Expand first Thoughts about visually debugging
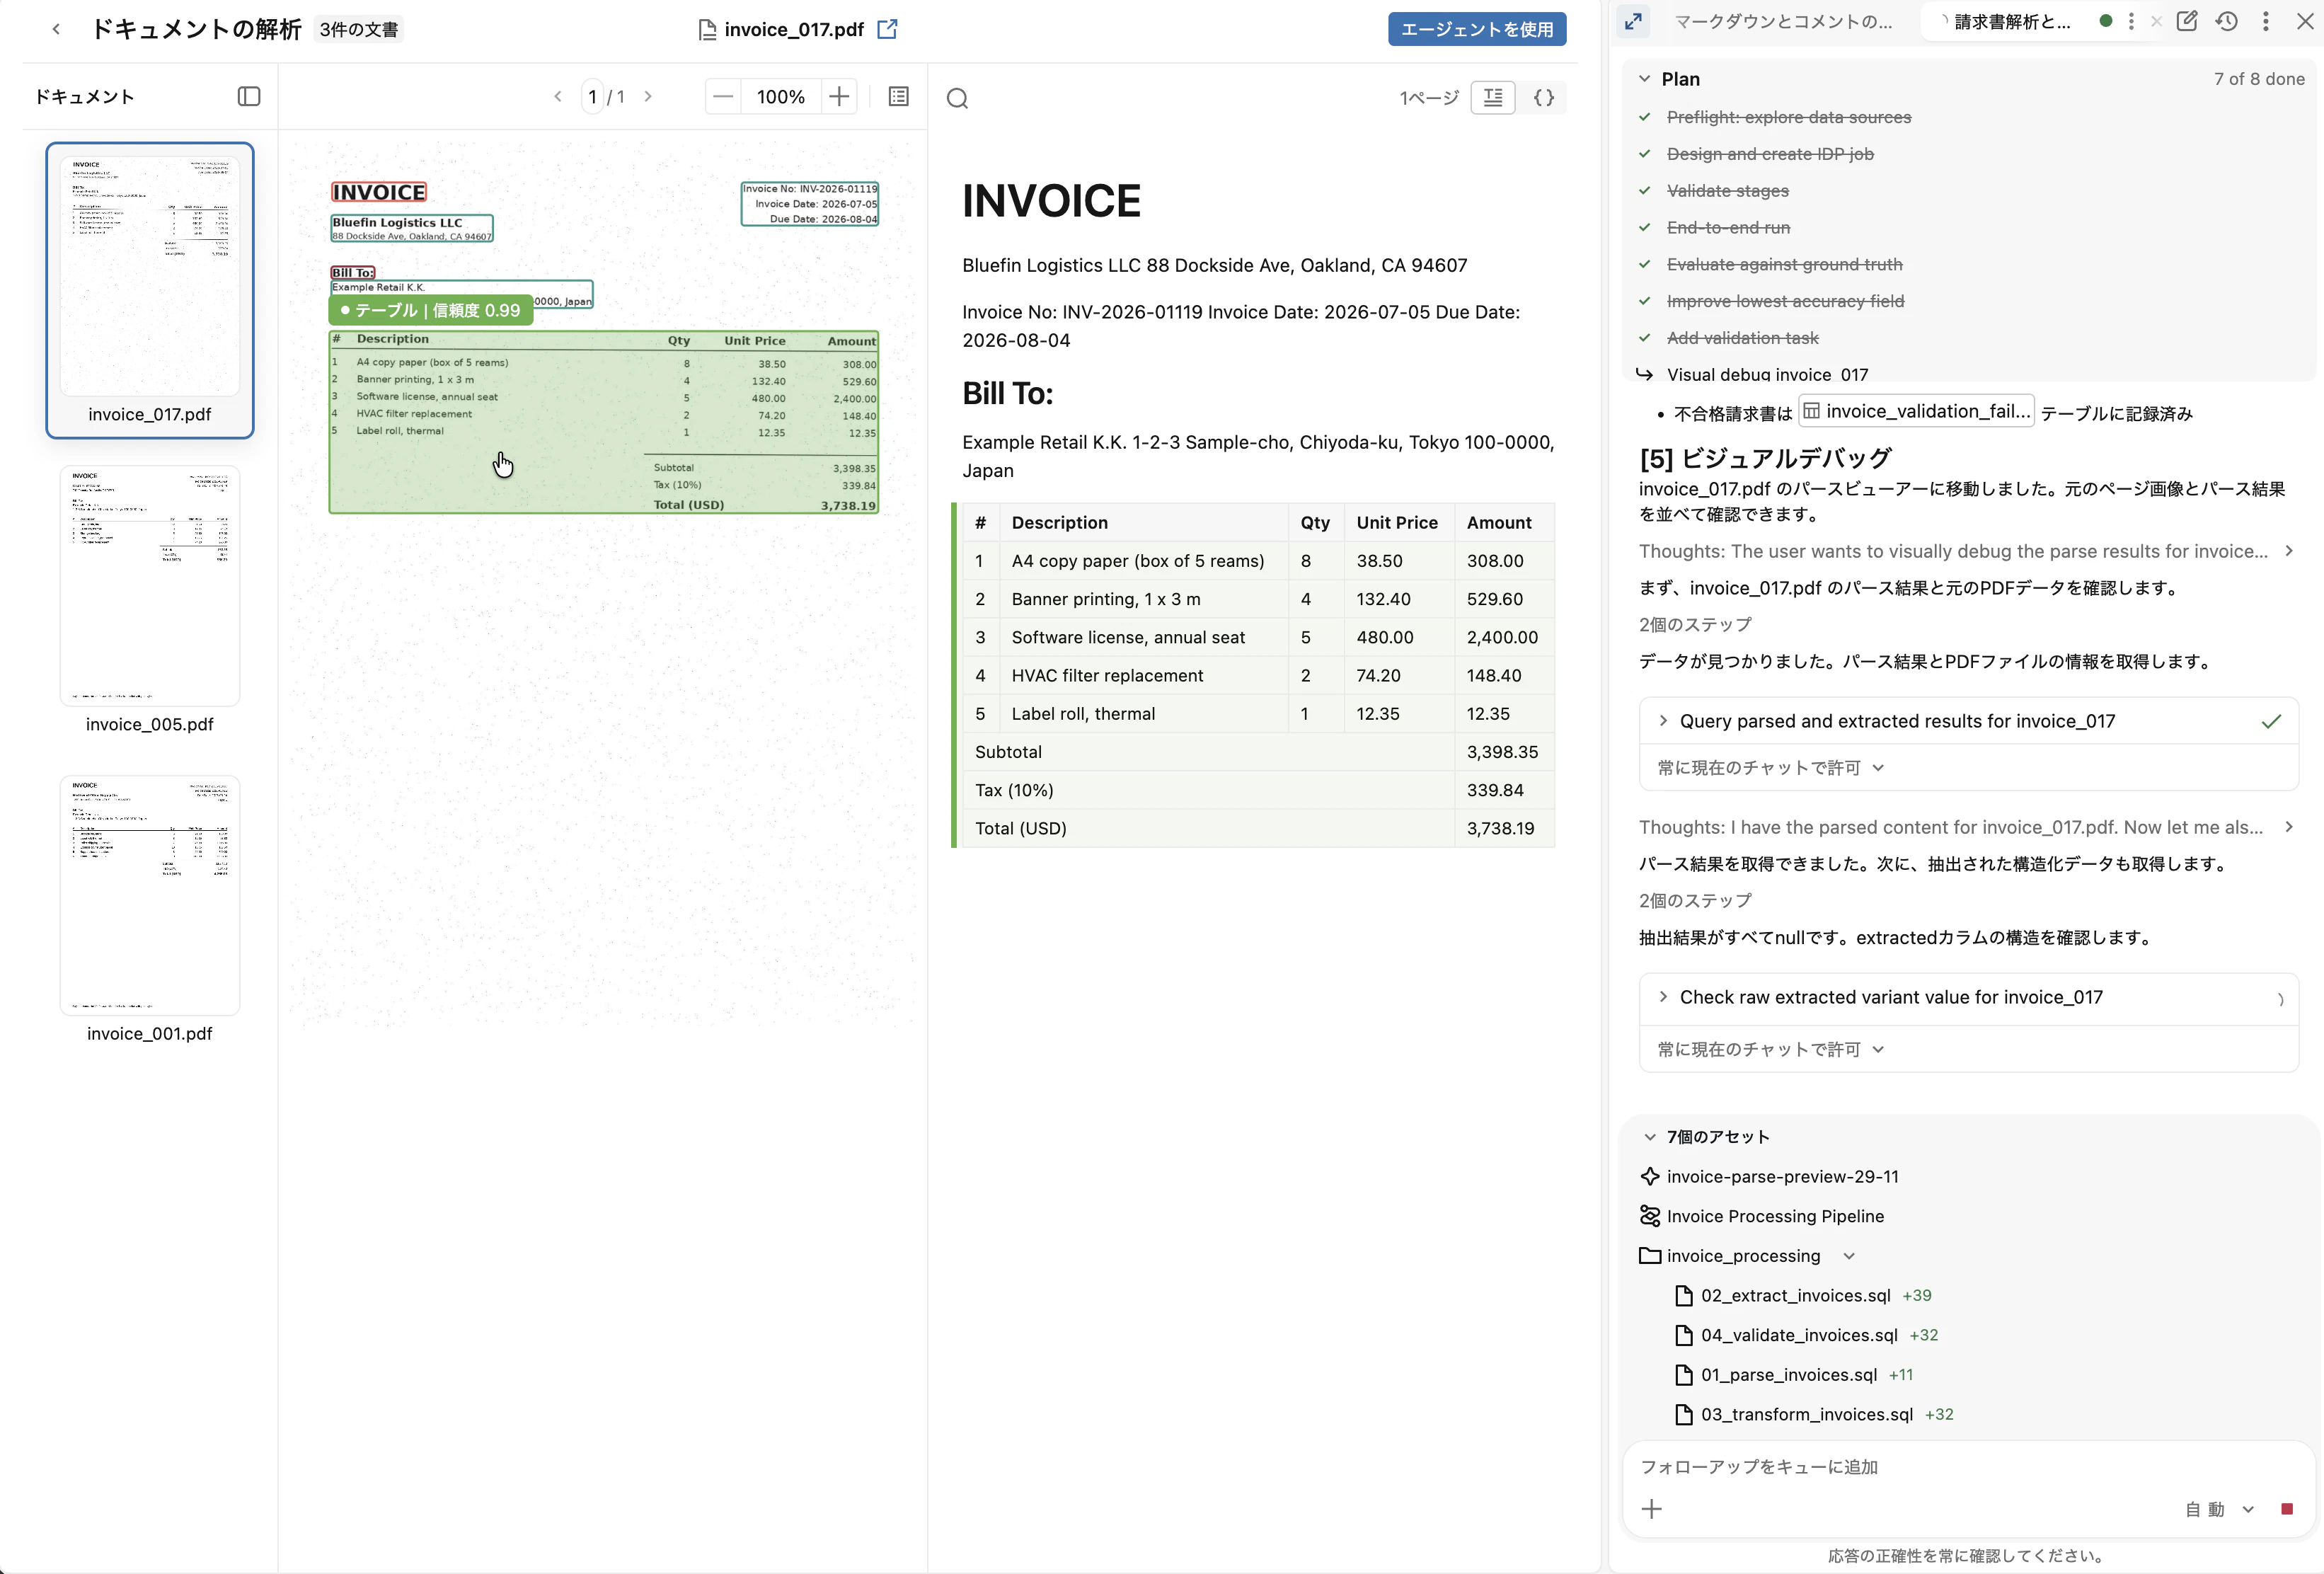 [2289, 551]
